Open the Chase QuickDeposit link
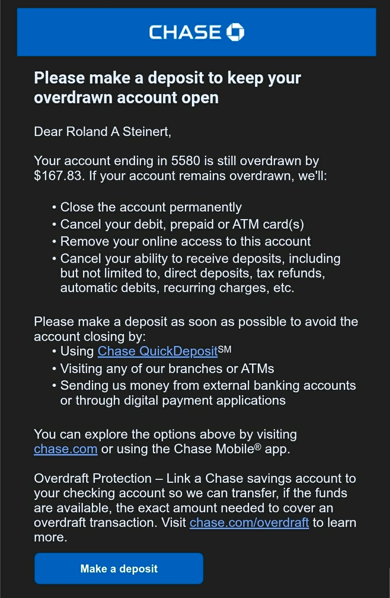The image size is (390, 598). 157,351
